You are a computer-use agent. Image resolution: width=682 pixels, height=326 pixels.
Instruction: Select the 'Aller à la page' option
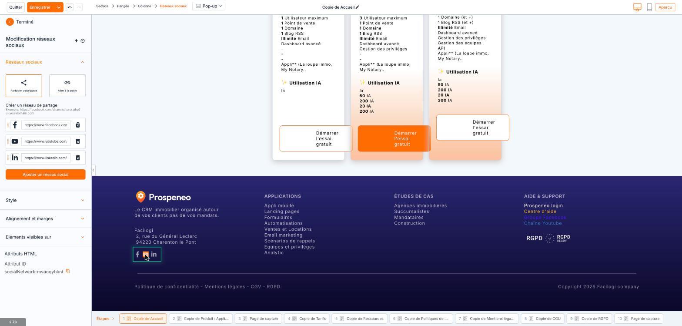point(67,86)
